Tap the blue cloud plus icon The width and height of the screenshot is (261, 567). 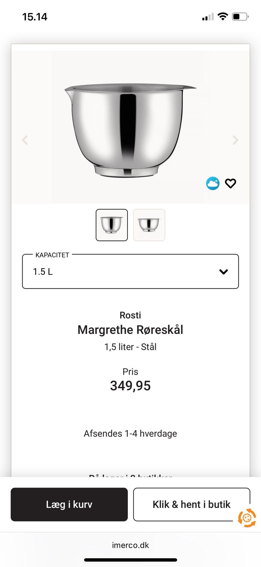pyautogui.click(x=213, y=183)
